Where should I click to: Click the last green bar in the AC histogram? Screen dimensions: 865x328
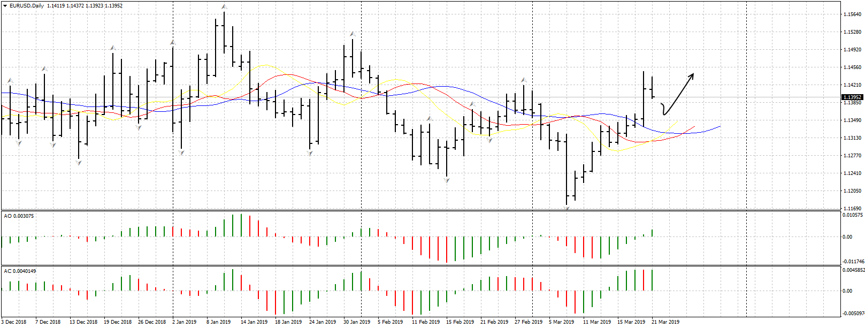(652, 280)
